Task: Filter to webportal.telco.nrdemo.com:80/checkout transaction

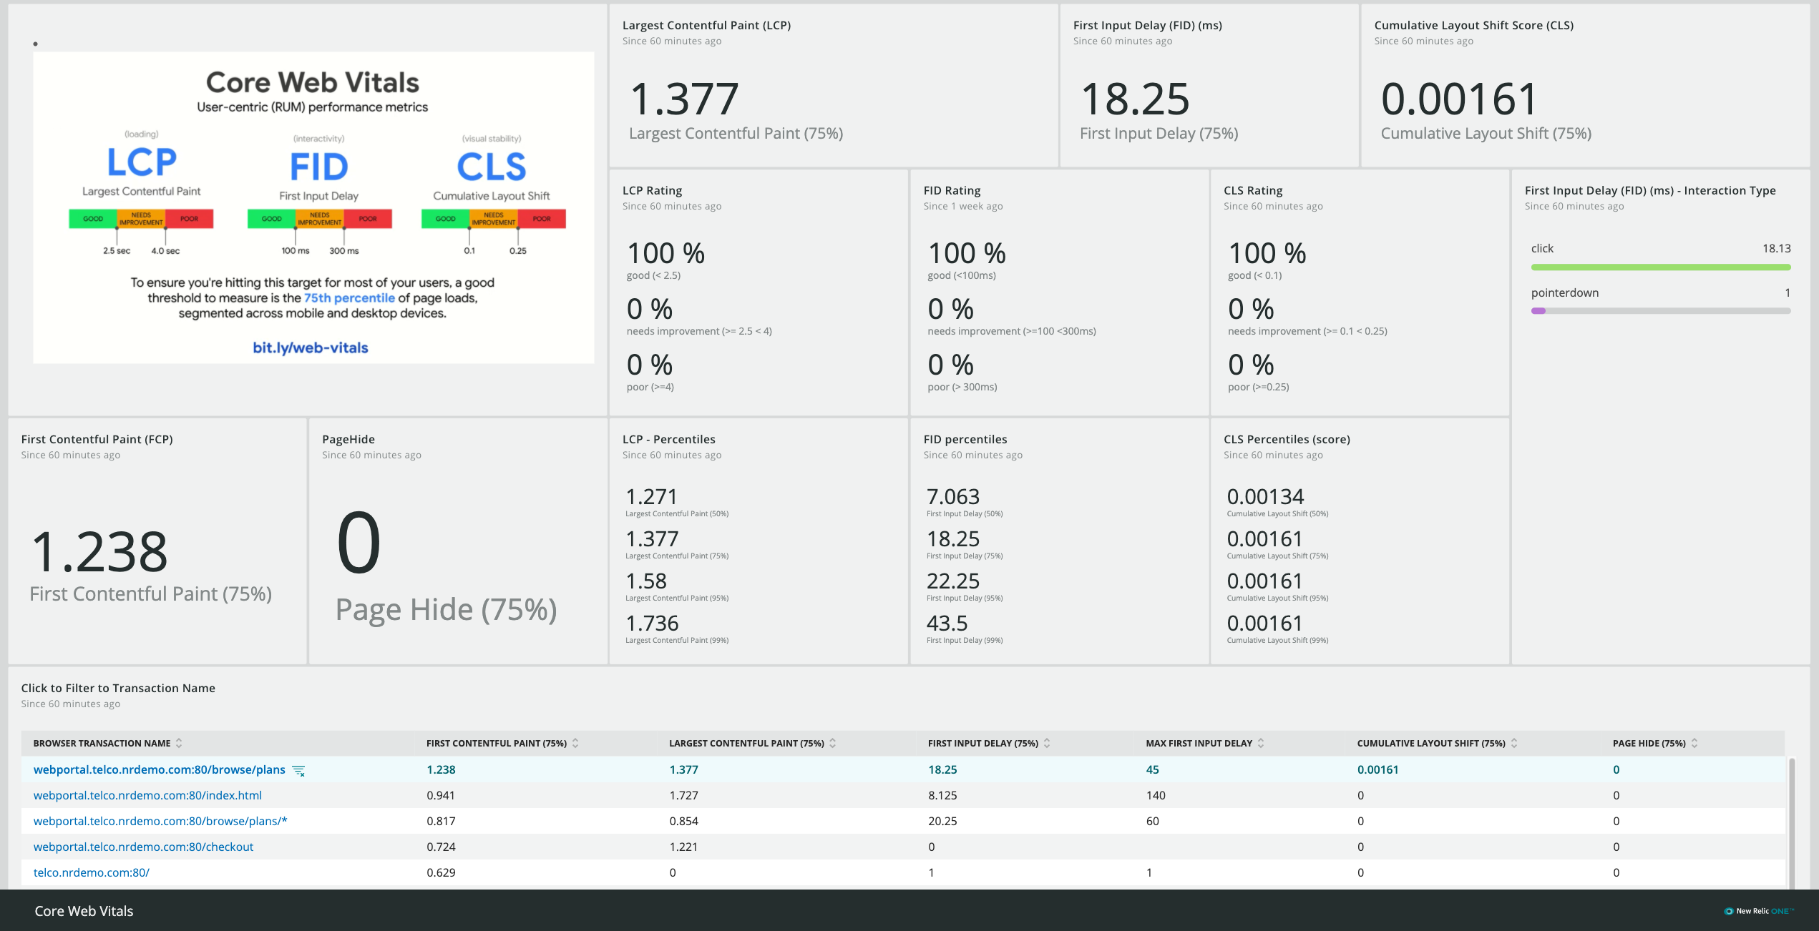Action: pos(143,847)
